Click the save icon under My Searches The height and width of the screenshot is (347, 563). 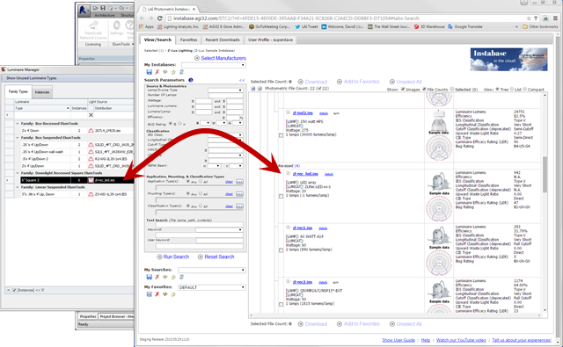149,277
